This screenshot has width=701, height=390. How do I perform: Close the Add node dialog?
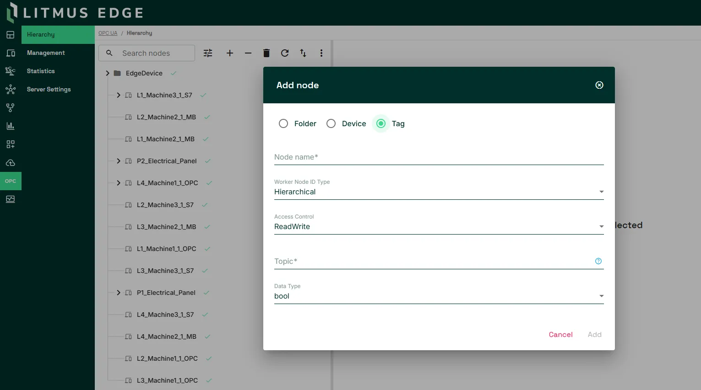599,85
